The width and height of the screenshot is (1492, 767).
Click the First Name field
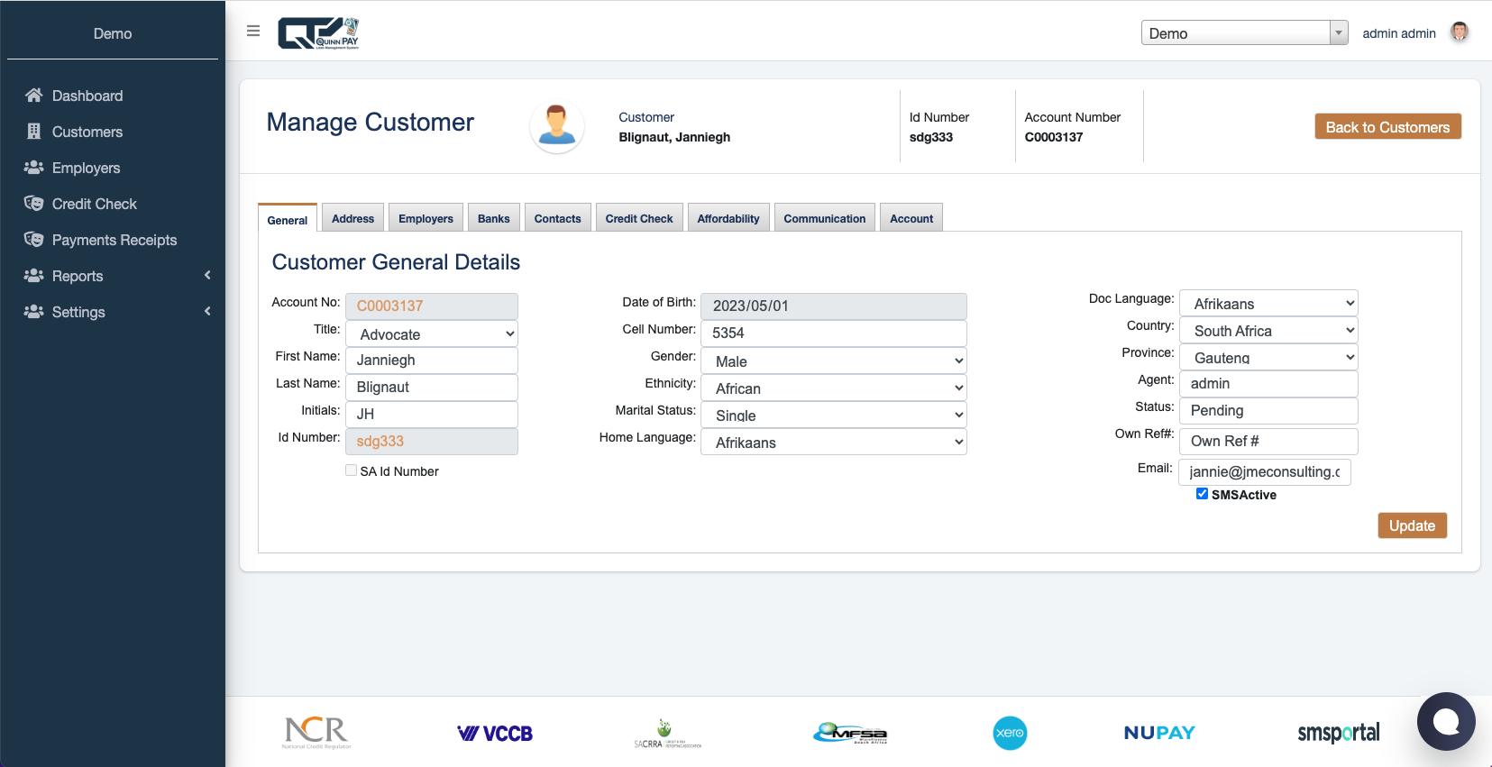[432, 360]
